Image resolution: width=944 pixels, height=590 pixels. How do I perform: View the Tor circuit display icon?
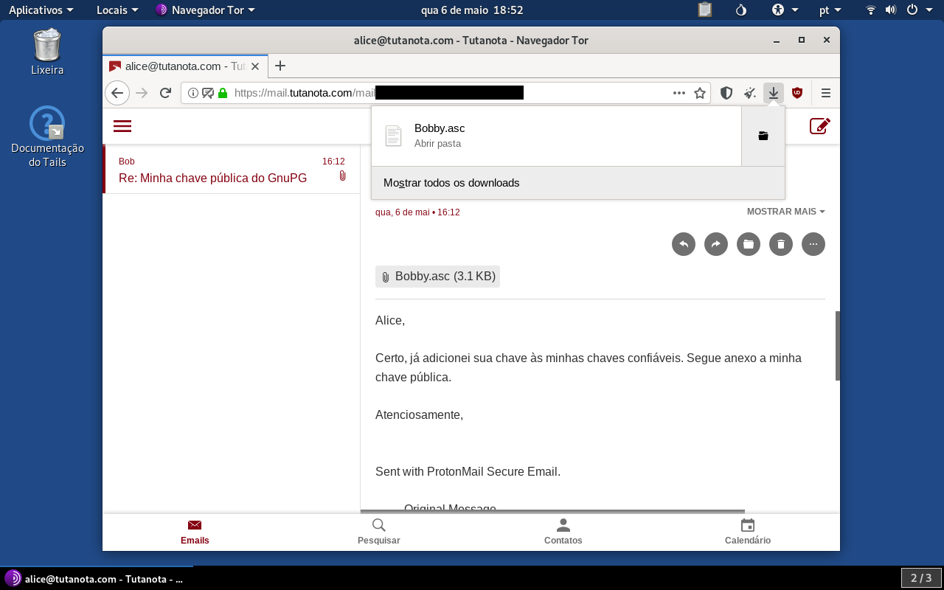(208, 93)
